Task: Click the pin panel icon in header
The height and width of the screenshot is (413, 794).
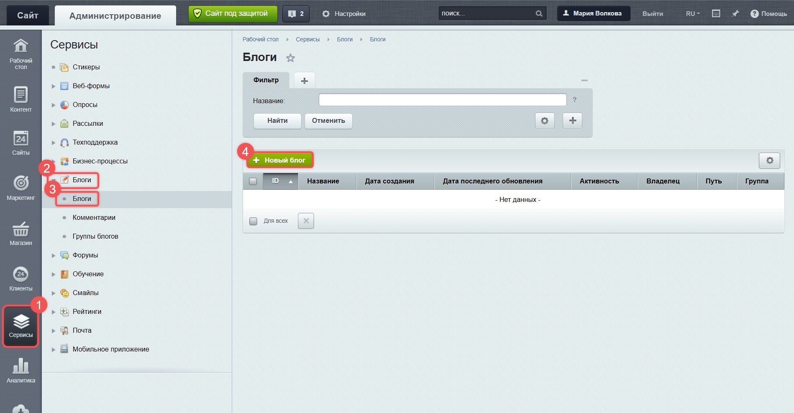Action: click(735, 14)
